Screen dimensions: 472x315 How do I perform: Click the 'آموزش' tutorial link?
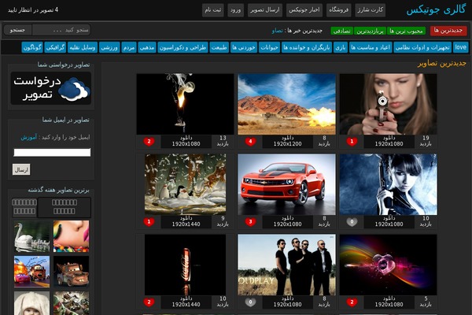[x=28, y=138]
